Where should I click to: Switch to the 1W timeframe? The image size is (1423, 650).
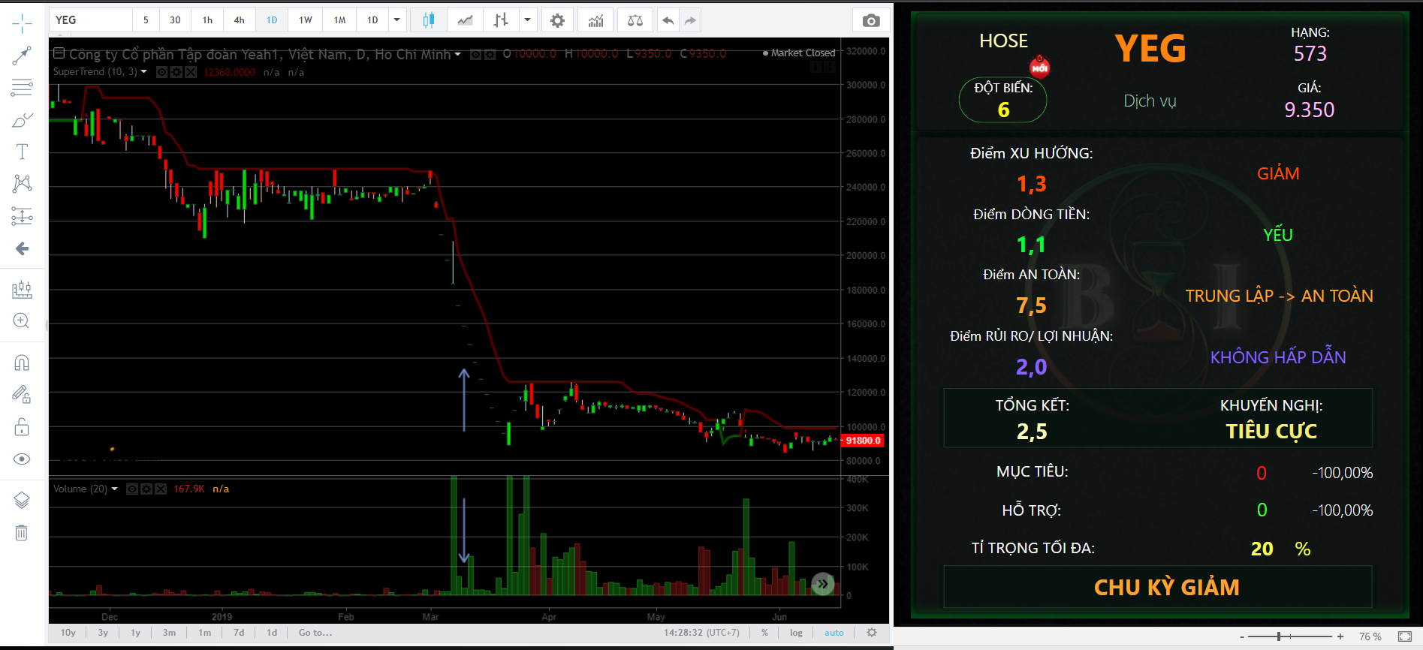[305, 20]
